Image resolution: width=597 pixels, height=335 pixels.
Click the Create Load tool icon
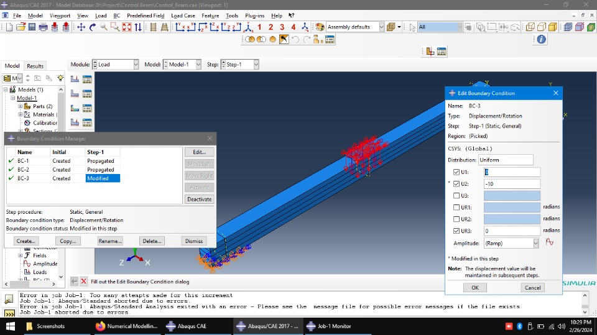point(75,79)
